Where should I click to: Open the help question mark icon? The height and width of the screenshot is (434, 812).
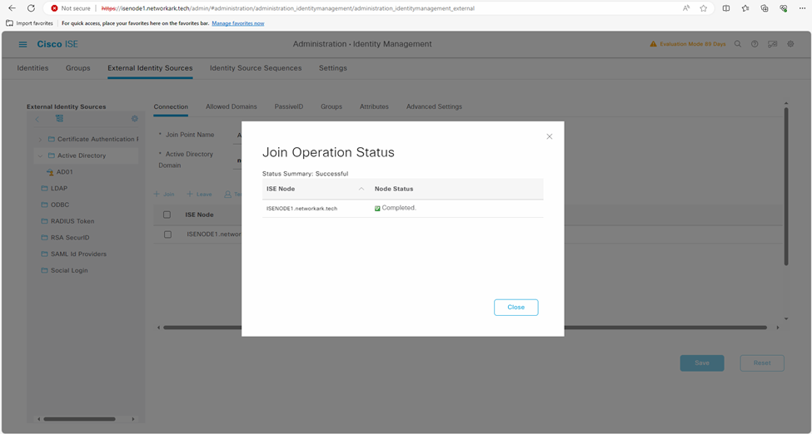coord(755,44)
